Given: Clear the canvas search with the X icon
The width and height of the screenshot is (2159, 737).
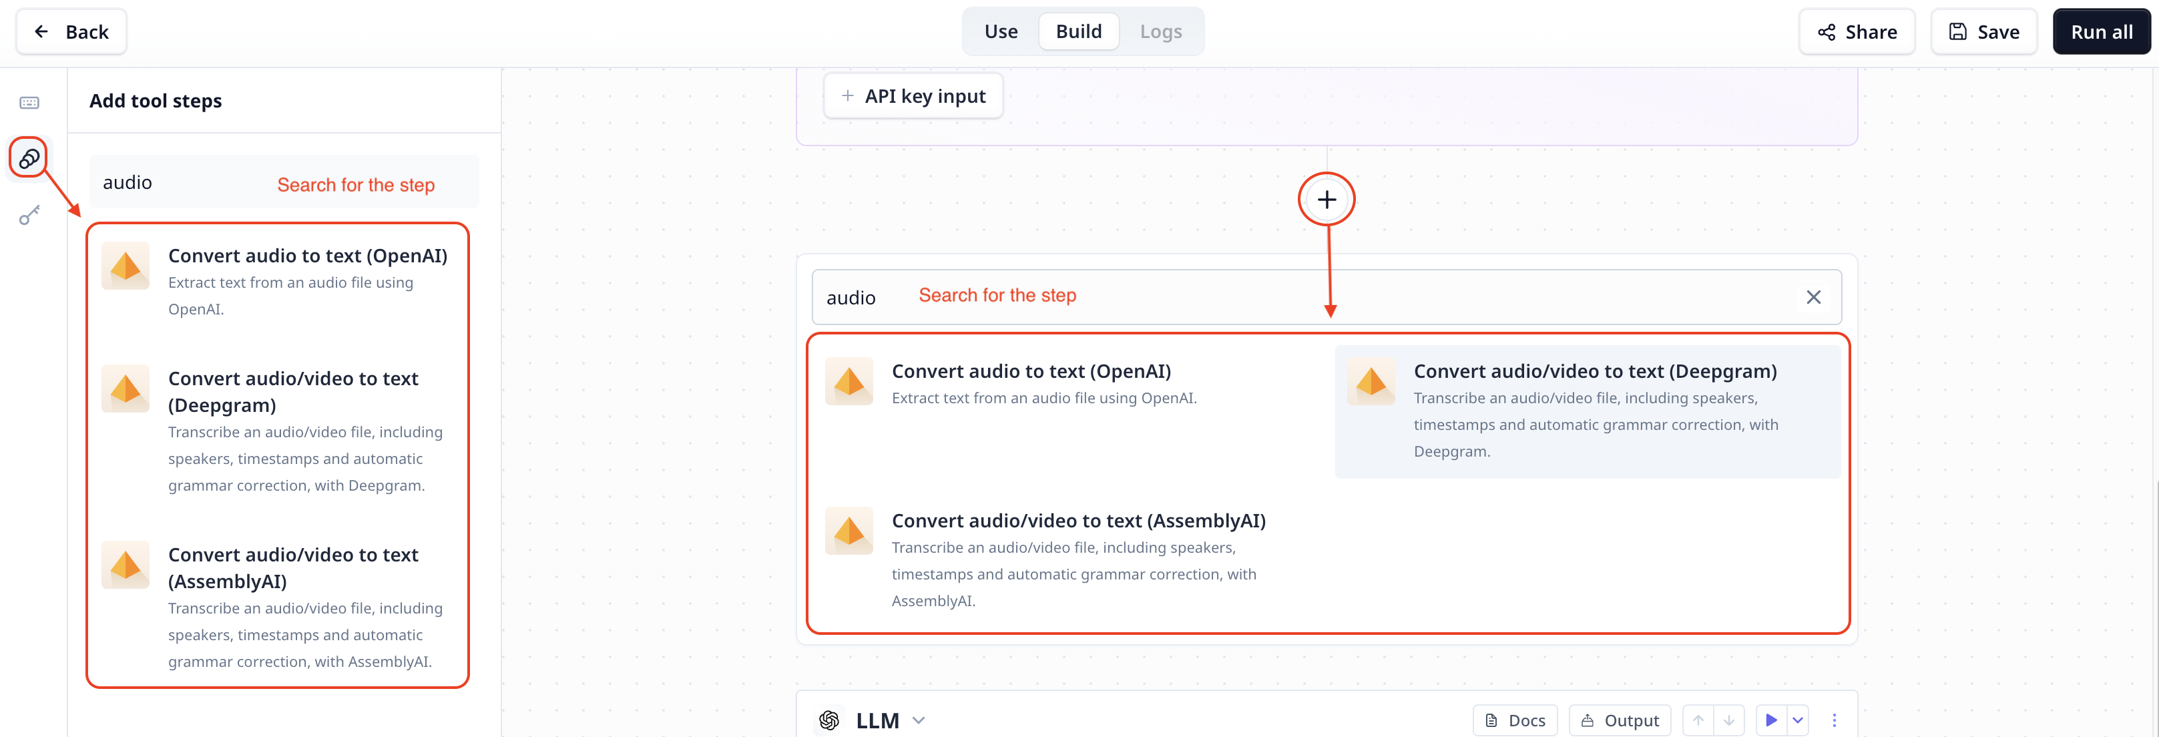Looking at the screenshot, I should [x=1813, y=297].
